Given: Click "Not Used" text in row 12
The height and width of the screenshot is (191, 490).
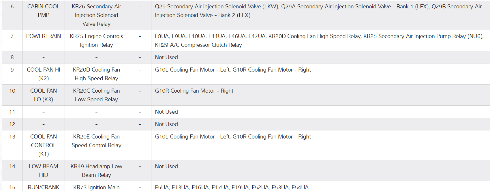Looking at the screenshot, I should [166, 124].
